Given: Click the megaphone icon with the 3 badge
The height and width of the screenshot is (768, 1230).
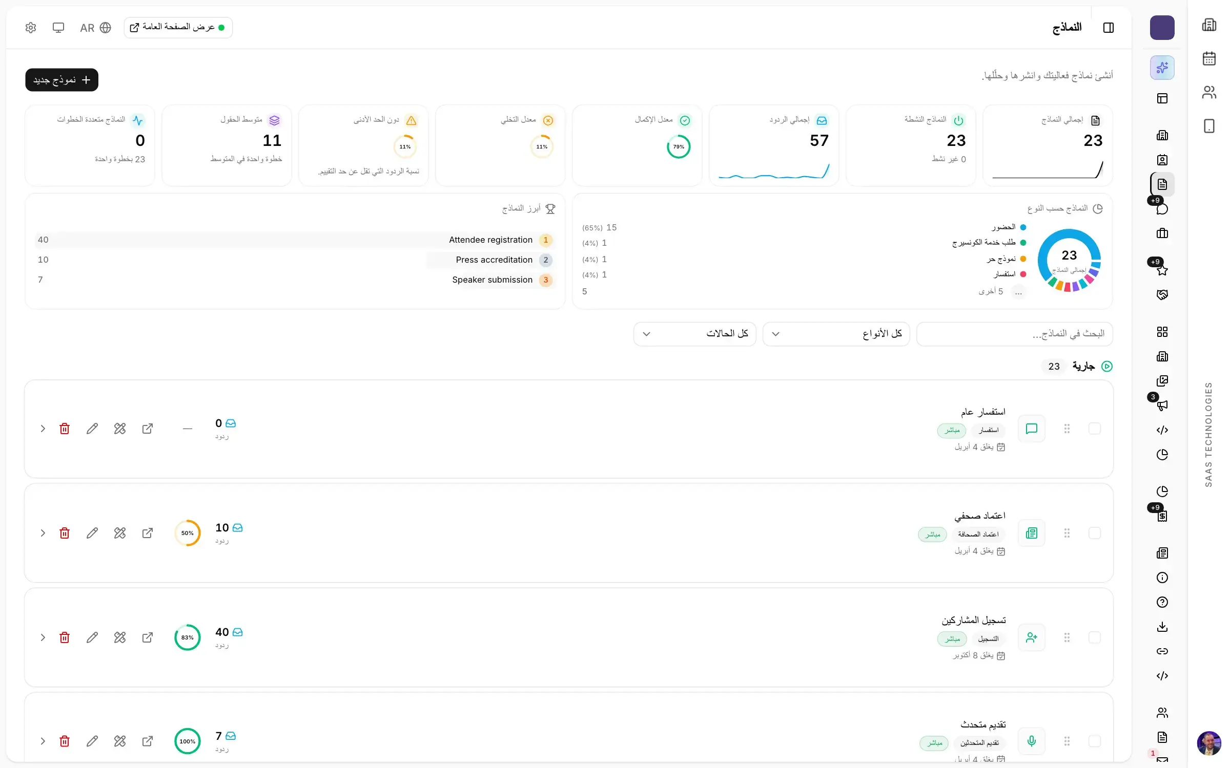Looking at the screenshot, I should click(x=1162, y=405).
